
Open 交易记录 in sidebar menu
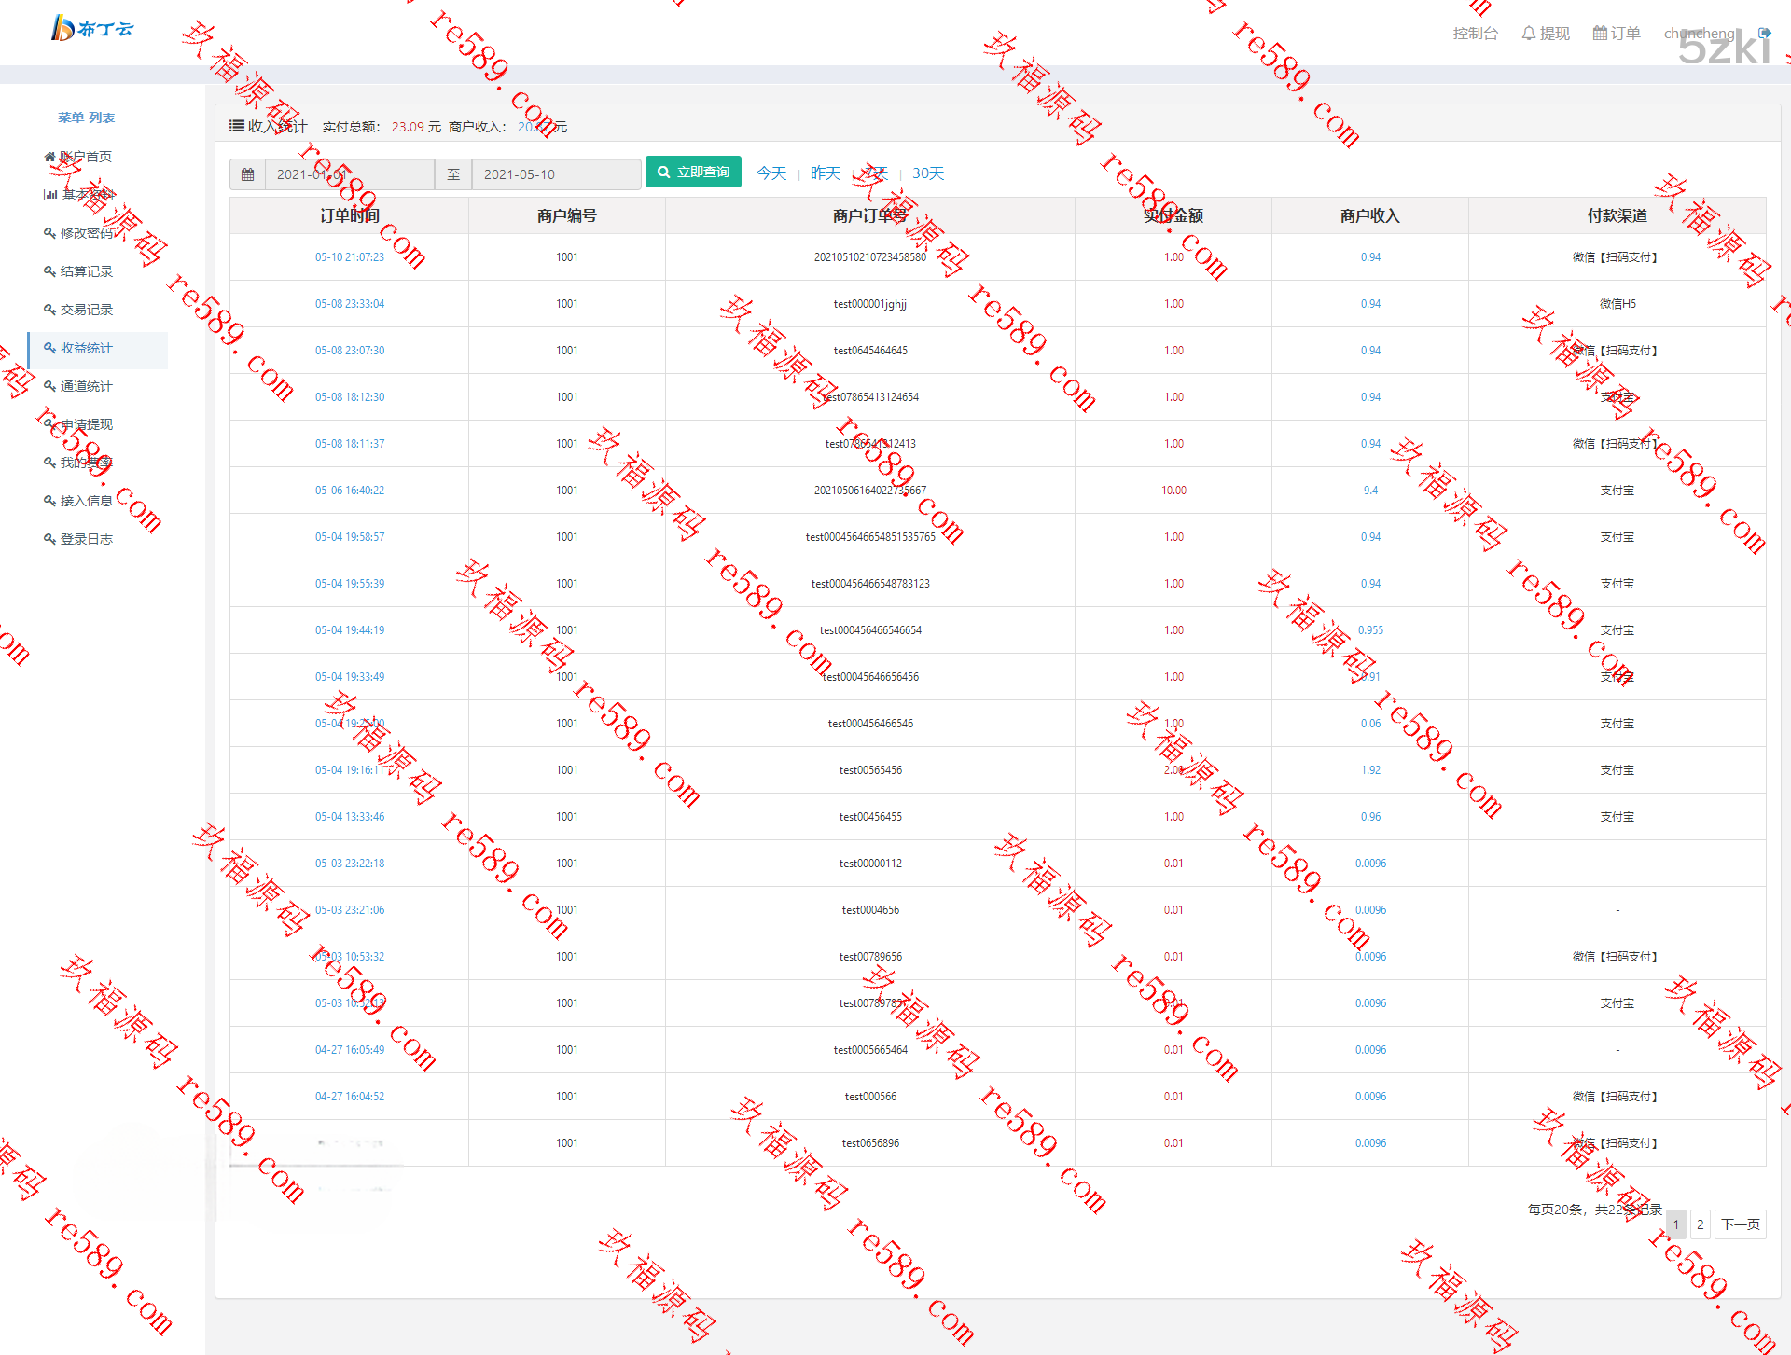pos(86,310)
